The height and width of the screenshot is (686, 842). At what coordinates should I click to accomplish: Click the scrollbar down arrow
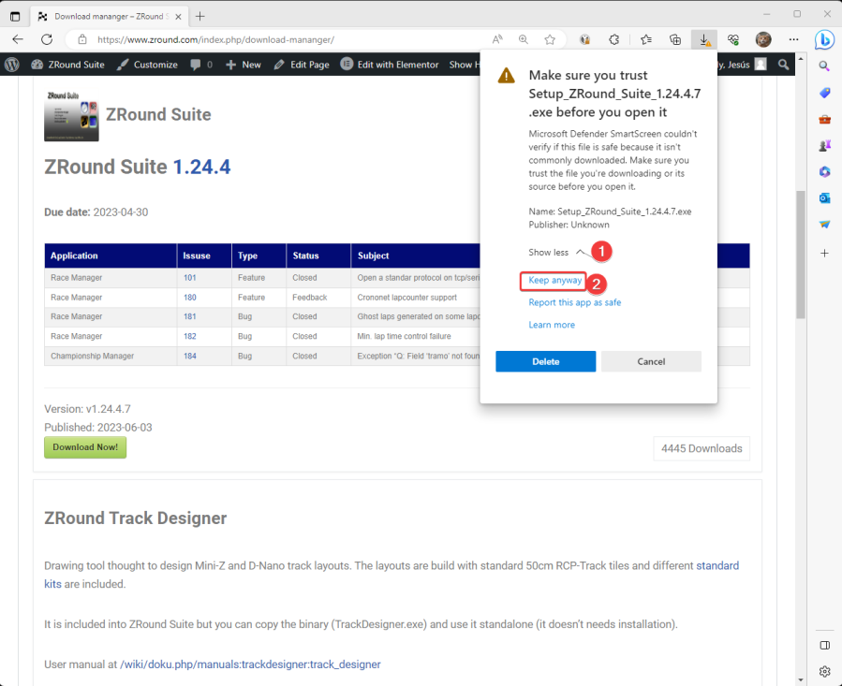[x=801, y=679]
